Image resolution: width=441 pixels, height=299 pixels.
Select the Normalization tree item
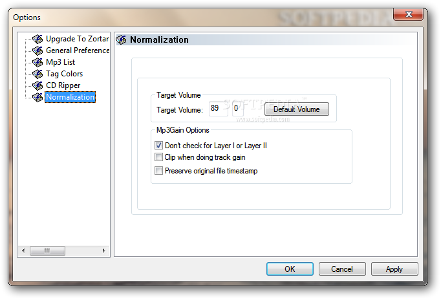click(x=70, y=97)
